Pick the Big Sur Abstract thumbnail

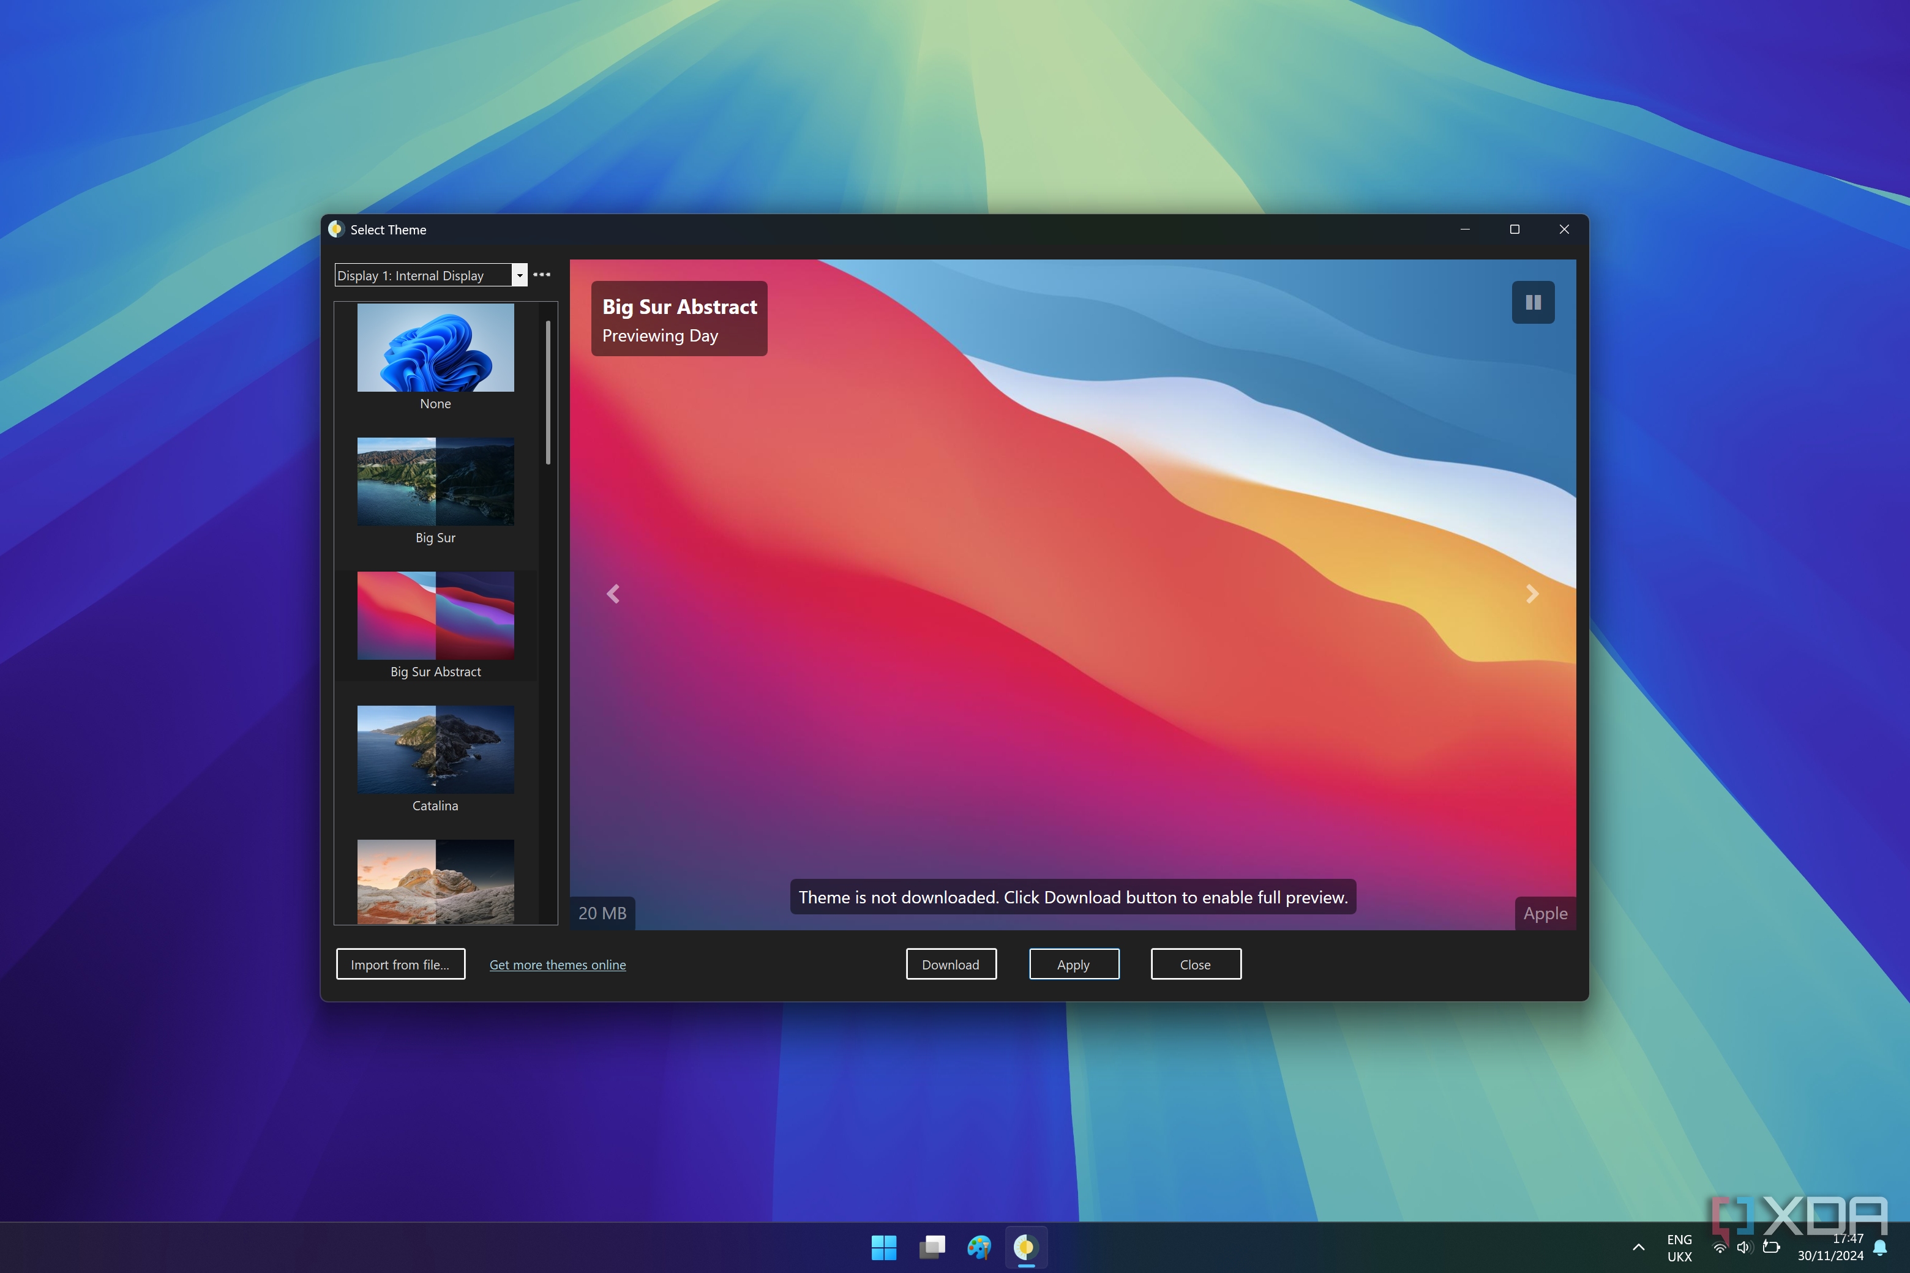pyautogui.click(x=435, y=616)
